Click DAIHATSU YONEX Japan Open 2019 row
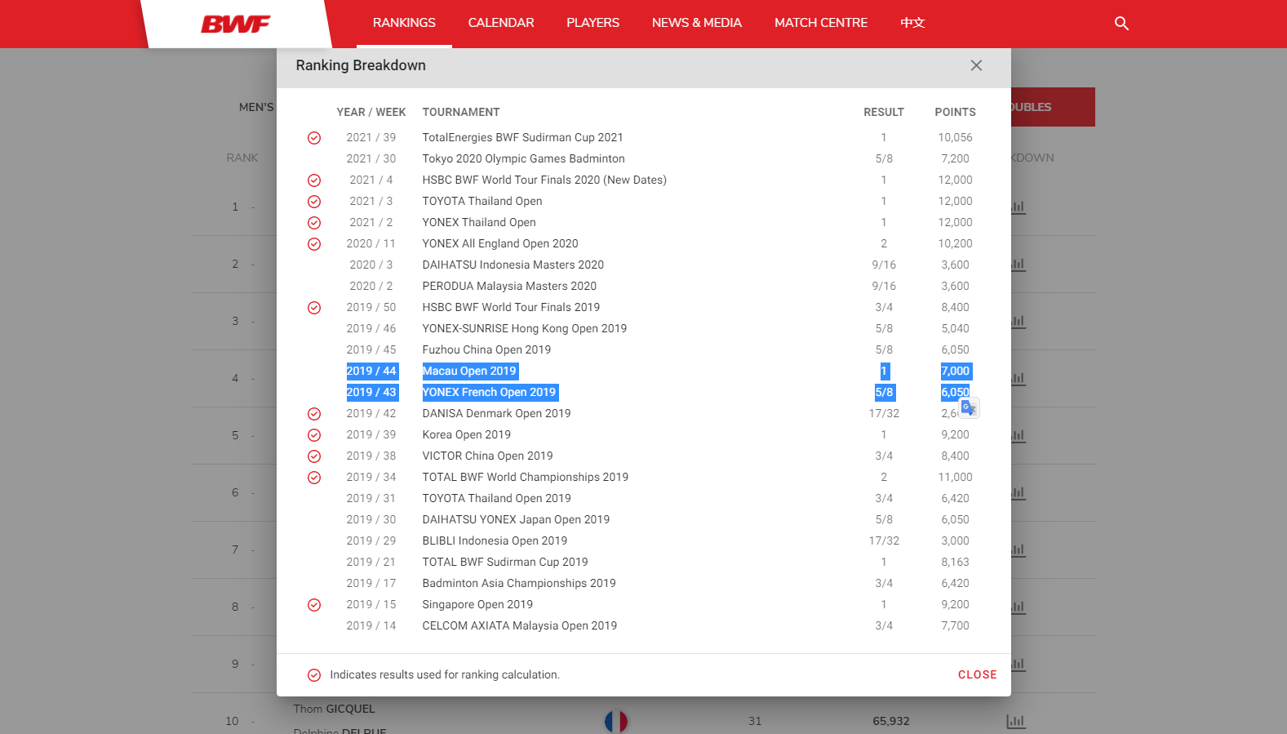Screen dimensions: 1287x734 pyautogui.click(x=643, y=519)
